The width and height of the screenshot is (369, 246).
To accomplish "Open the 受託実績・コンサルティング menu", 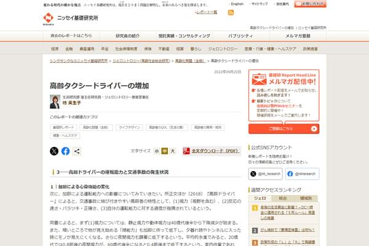I will tap(184, 36).
